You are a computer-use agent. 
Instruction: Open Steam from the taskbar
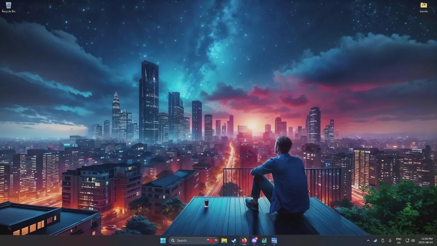pos(234,241)
